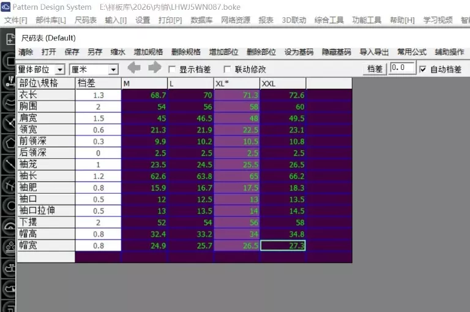Click the 常用公式 button
470x312 pixels.
coord(412,52)
